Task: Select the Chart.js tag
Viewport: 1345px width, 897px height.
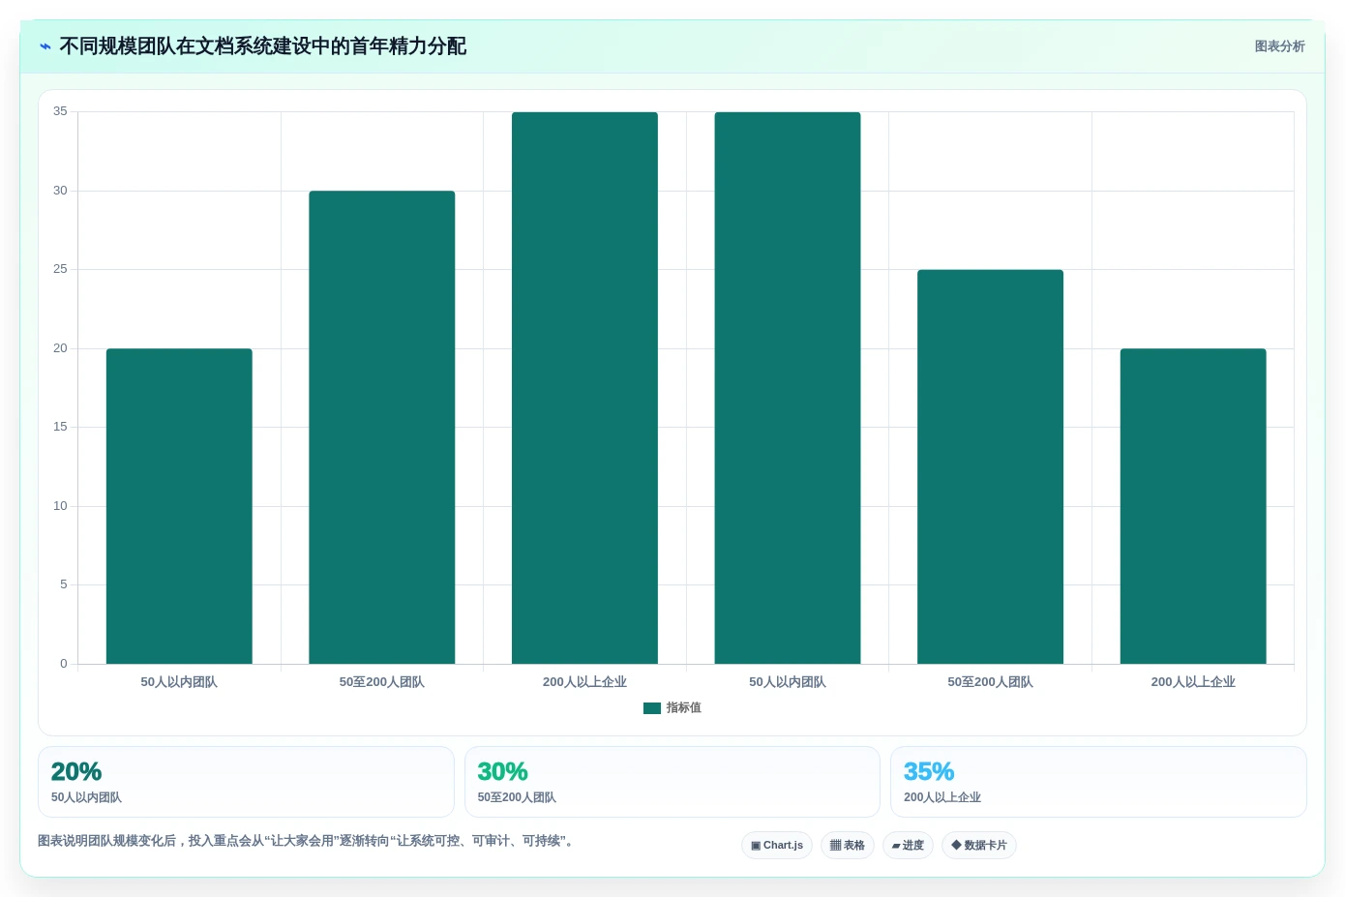Action: (x=777, y=845)
